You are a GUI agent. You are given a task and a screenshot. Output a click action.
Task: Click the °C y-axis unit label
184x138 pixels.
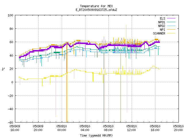[3, 69]
